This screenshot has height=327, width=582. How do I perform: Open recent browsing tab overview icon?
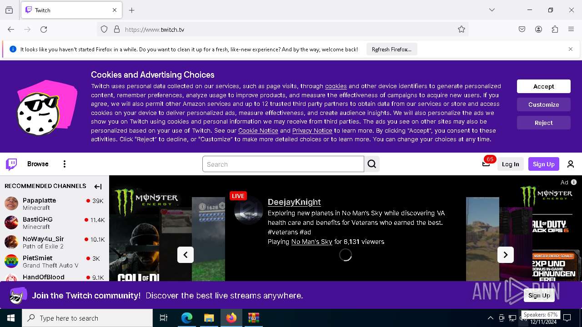[9, 10]
